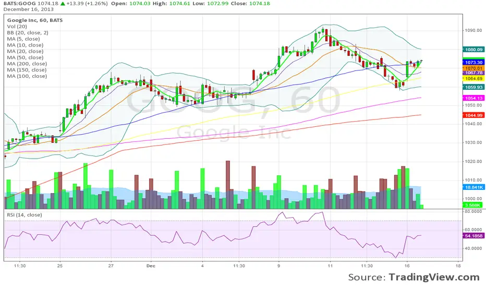This screenshot has width=486, height=287.
Task: Select the MA (200, close) indicator label
Action: coord(27,64)
